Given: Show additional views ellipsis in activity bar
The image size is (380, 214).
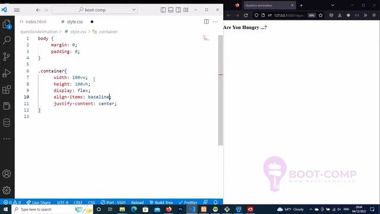Looking at the screenshot, I should pyautogui.click(x=7, y=139).
